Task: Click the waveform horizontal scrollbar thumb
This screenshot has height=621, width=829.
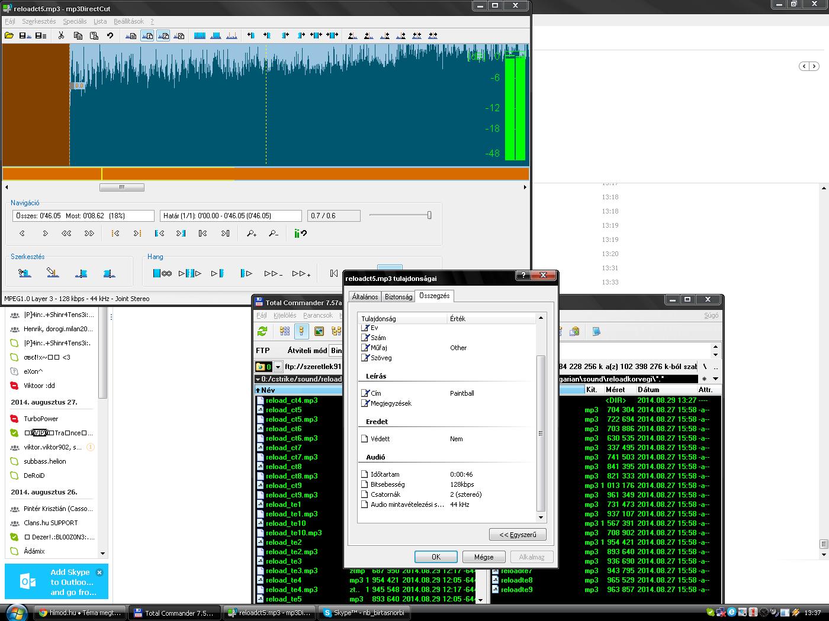Action: 122,187
